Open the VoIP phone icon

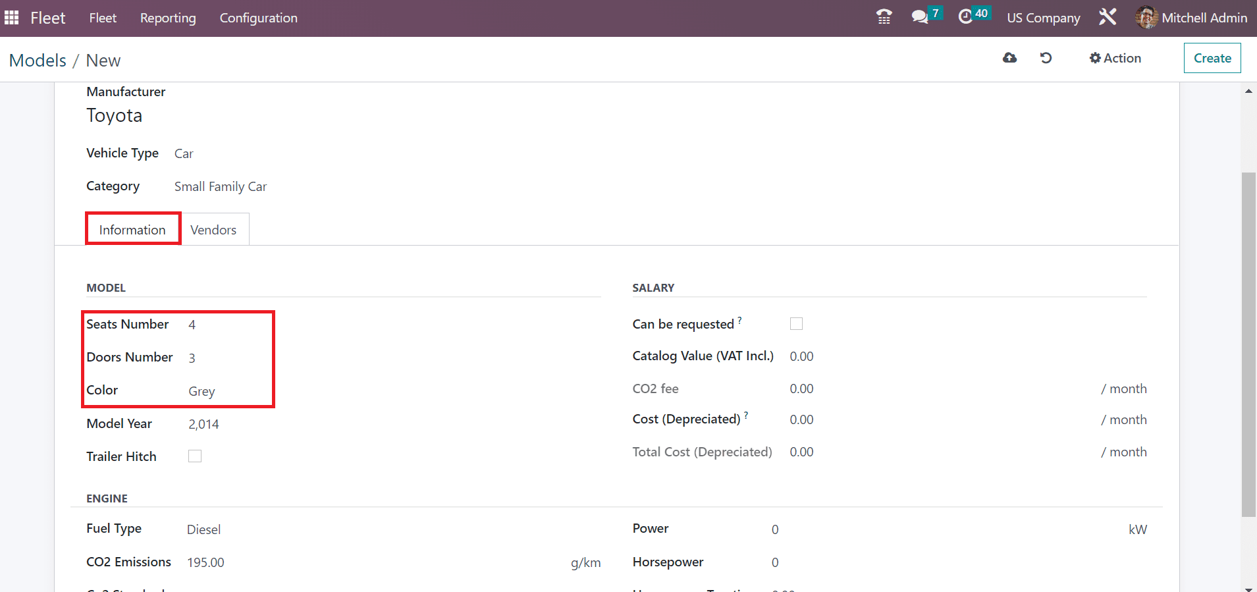tap(884, 17)
